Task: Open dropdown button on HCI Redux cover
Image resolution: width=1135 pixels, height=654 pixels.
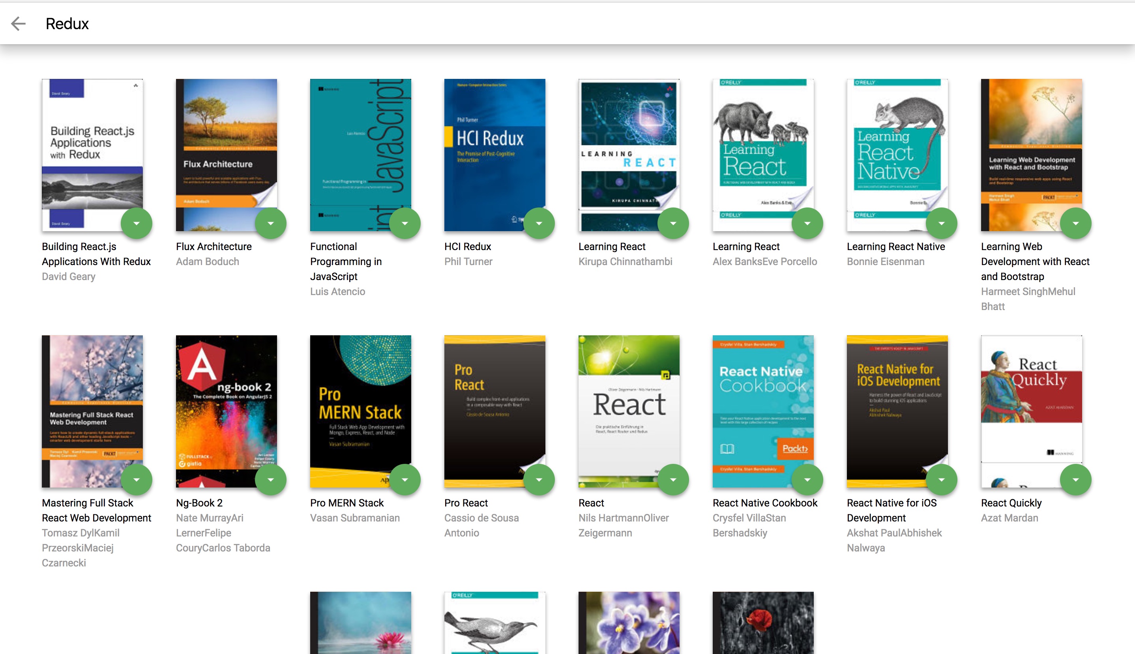Action: click(539, 223)
